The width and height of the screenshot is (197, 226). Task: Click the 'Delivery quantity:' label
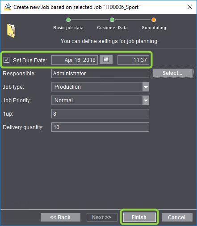pos(23,127)
